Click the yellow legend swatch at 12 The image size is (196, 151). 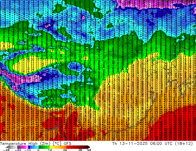point(50,147)
